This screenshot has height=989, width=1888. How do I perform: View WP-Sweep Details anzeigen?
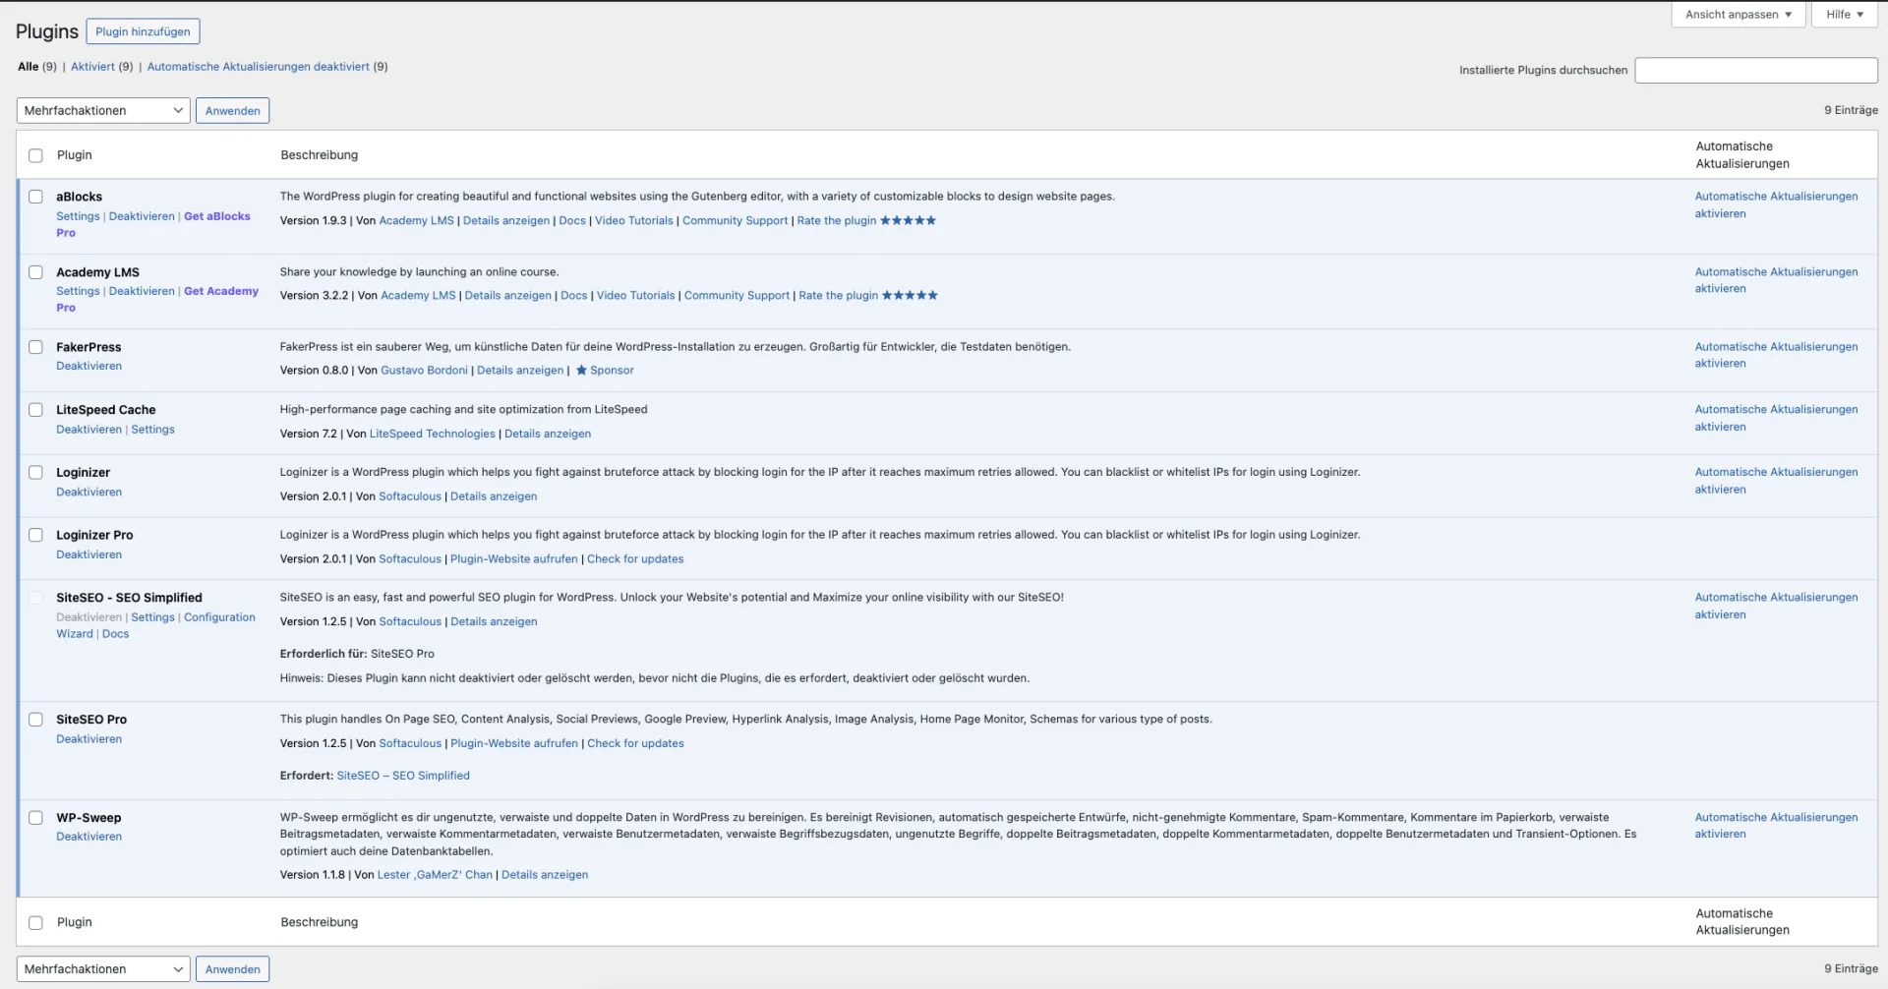click(x=545, y=875)
